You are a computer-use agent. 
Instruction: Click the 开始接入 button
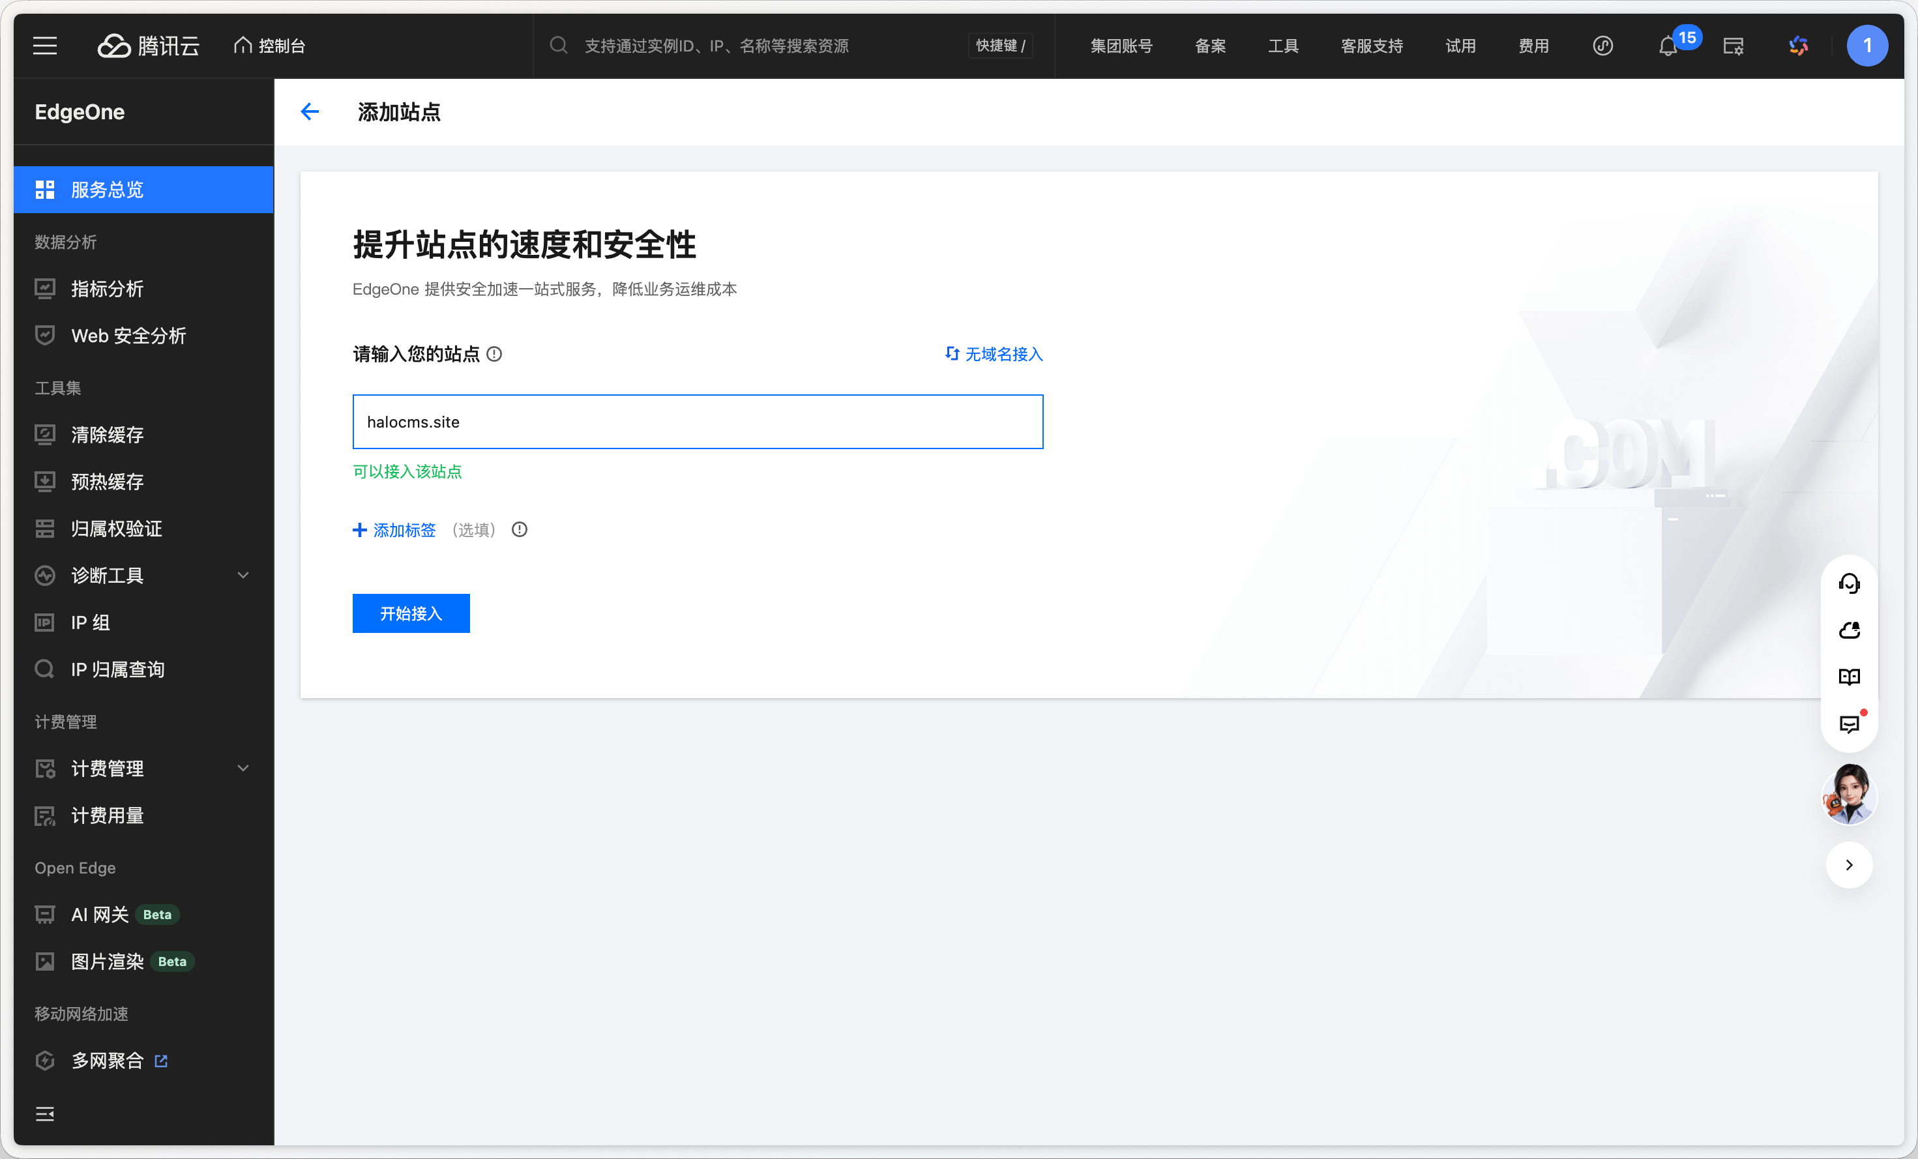(x=411, y=614)
